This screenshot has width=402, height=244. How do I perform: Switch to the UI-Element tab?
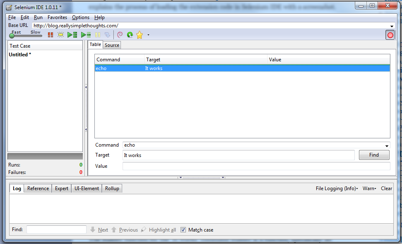tap(87, 188)
